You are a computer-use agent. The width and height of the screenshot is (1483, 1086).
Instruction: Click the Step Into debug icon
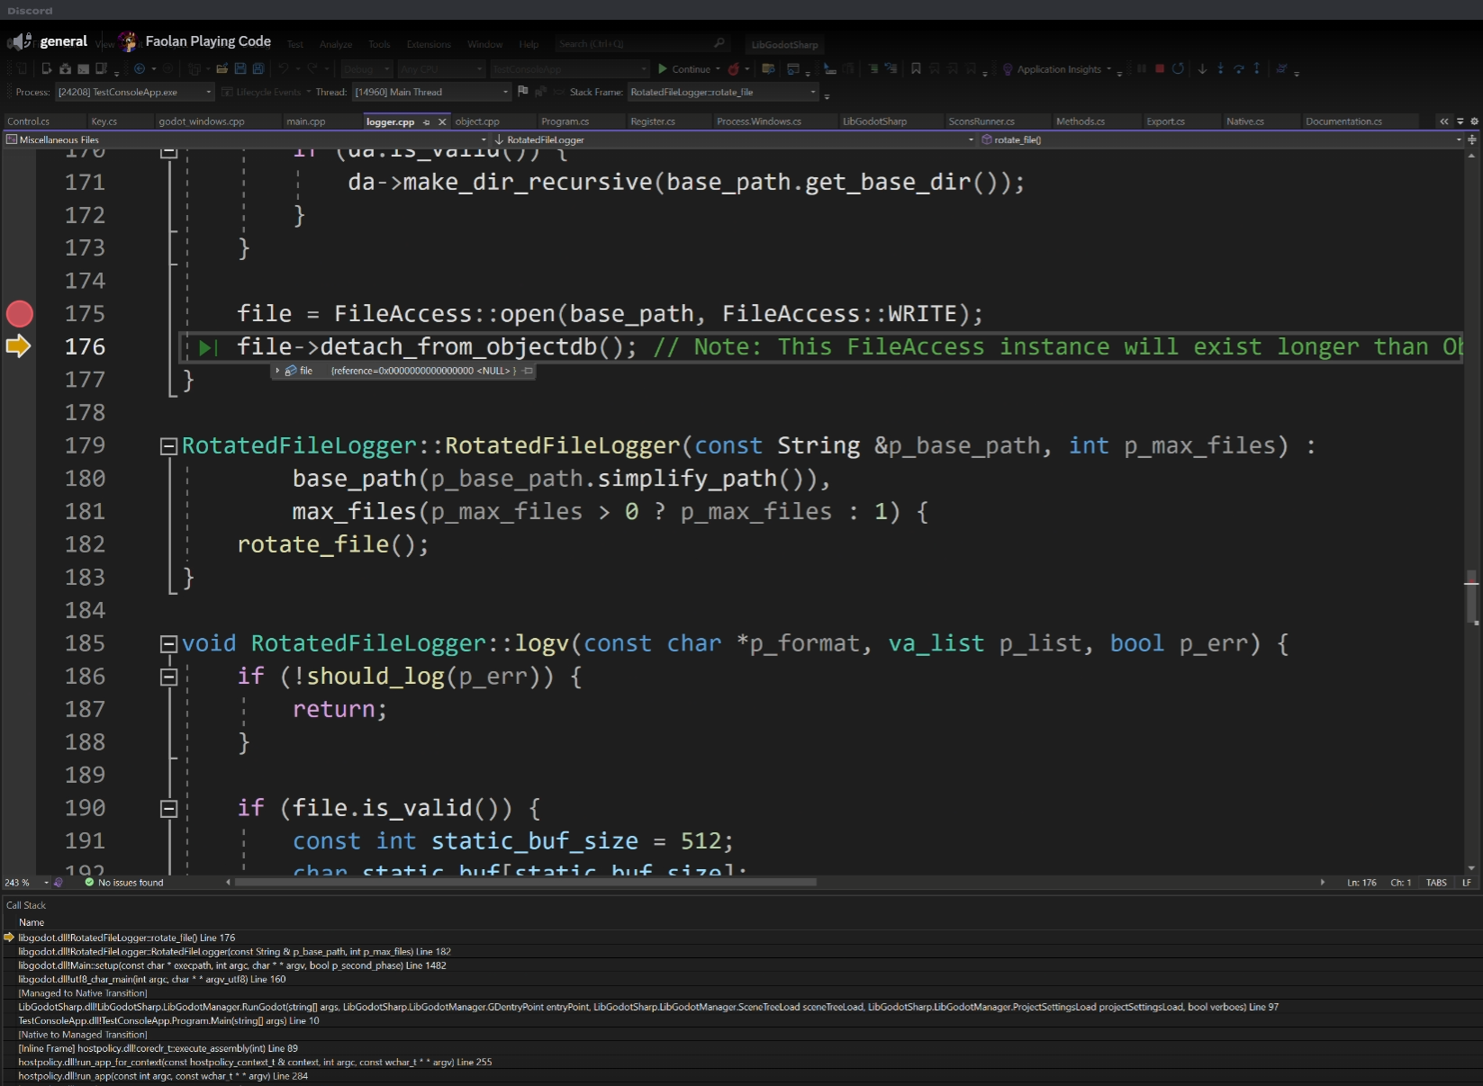point(1221,68)
